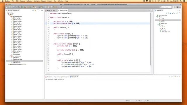Start debugging with the Debug bug icon

[19, 7]
